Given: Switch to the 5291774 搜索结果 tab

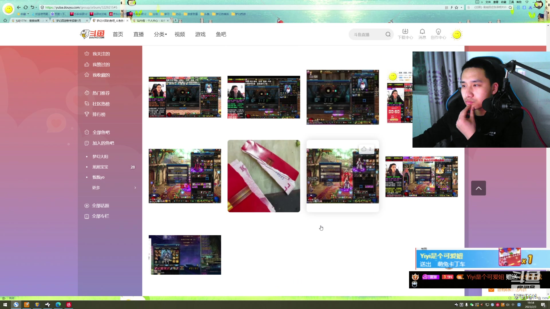Looking at the screenshot, I should point(30,21).
